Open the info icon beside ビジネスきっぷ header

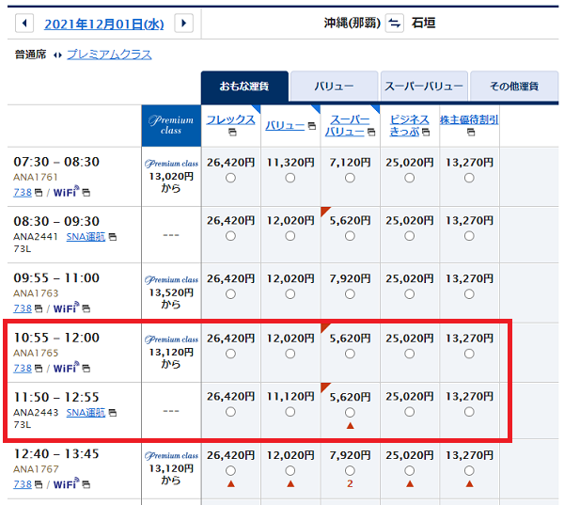[x=426, y=132]
